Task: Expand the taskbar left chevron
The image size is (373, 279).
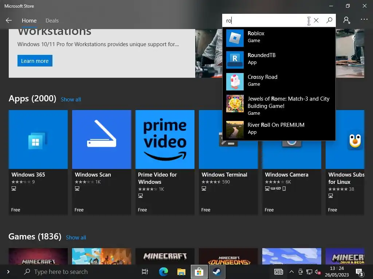Action: pyautogui.click(x=8, y=272)
